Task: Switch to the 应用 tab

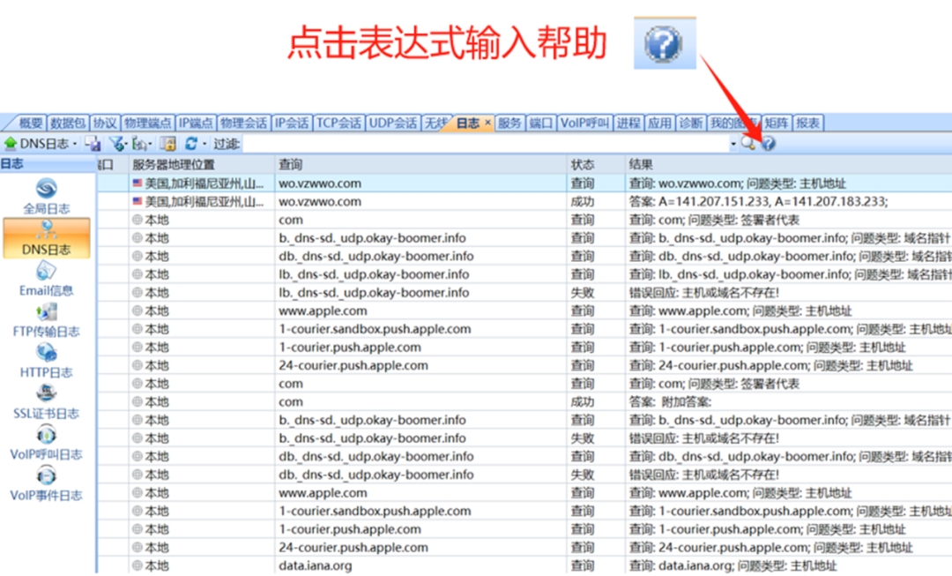Action: [x=658, y=123]
